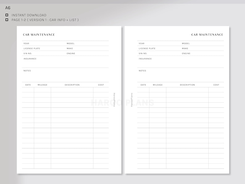The image size is (245, 184).
Task: Click the HarooPlans vertical text on left page
Action: tap(114, 100)
